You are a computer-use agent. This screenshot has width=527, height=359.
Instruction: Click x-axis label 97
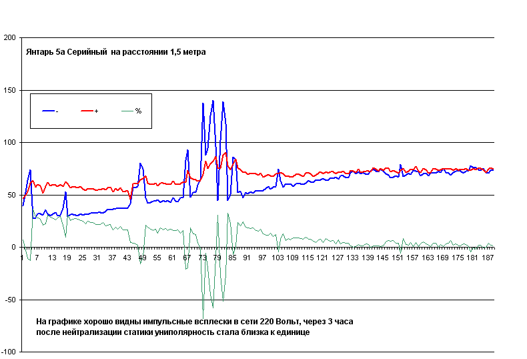click(262, 258)
